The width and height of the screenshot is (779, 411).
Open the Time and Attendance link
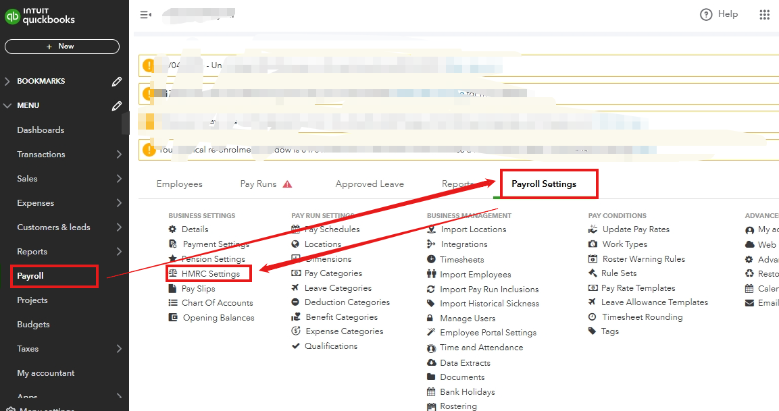click(x=482, y=348)
